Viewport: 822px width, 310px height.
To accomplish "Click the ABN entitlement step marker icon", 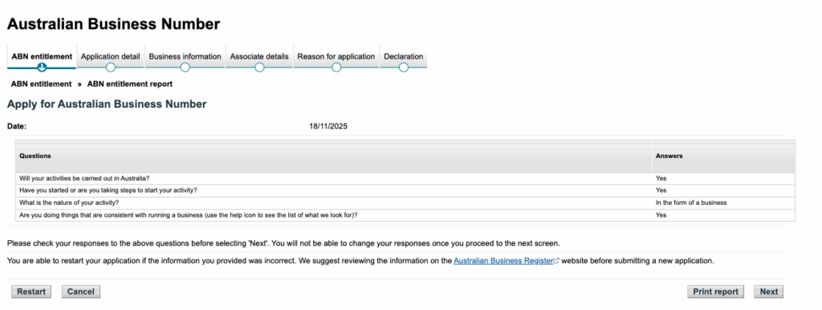I will tap(42, 67).
